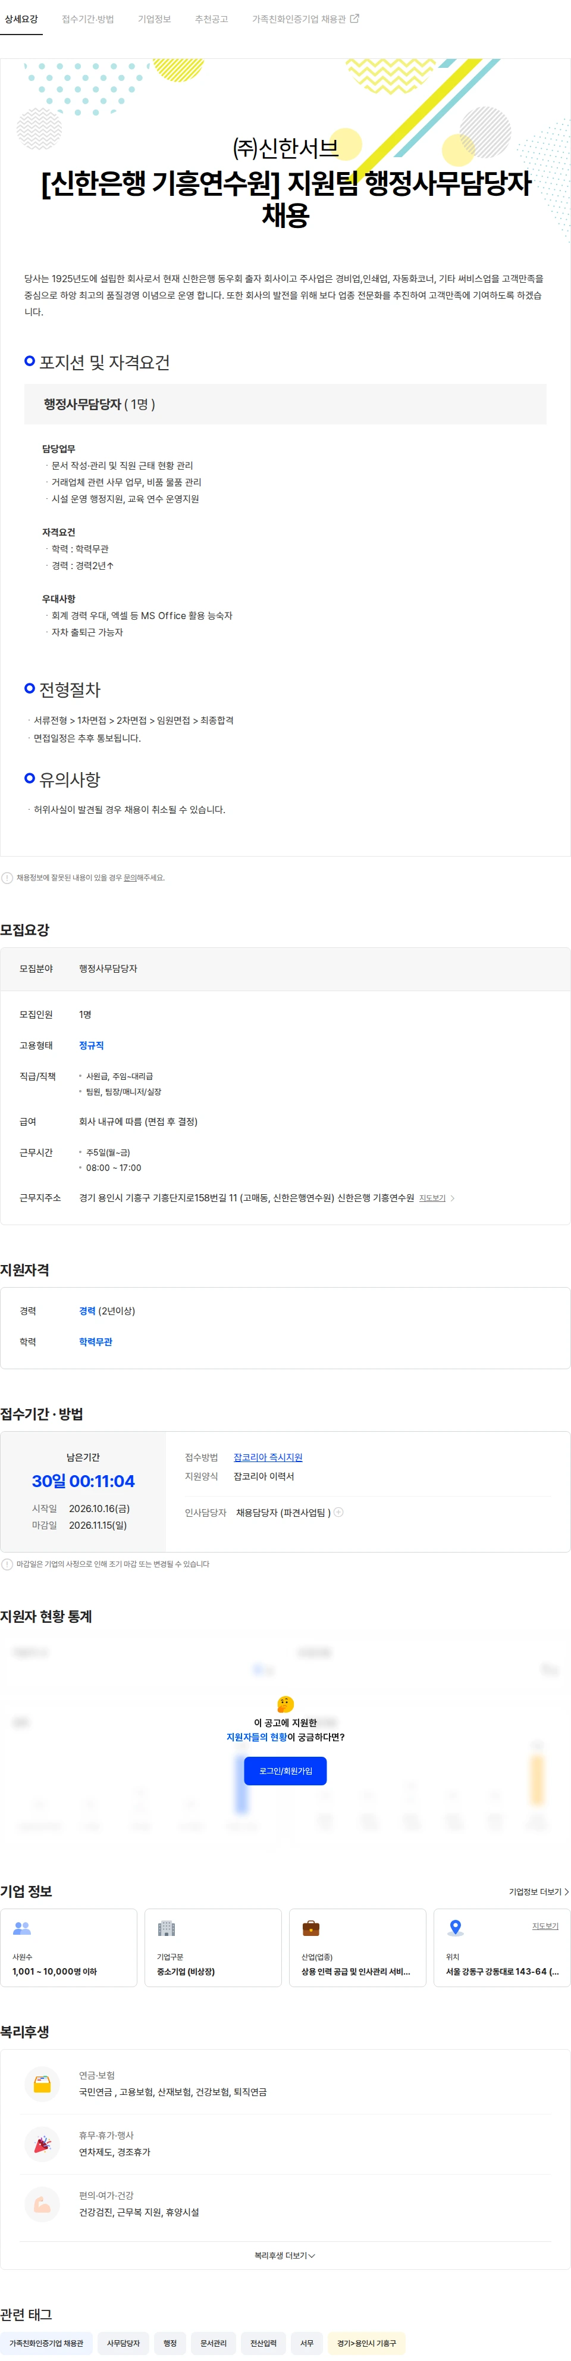Click the info icon beside 마감일은 기업의 사정으로
Screen dimensions: 571x2361
pos(7,1564)
